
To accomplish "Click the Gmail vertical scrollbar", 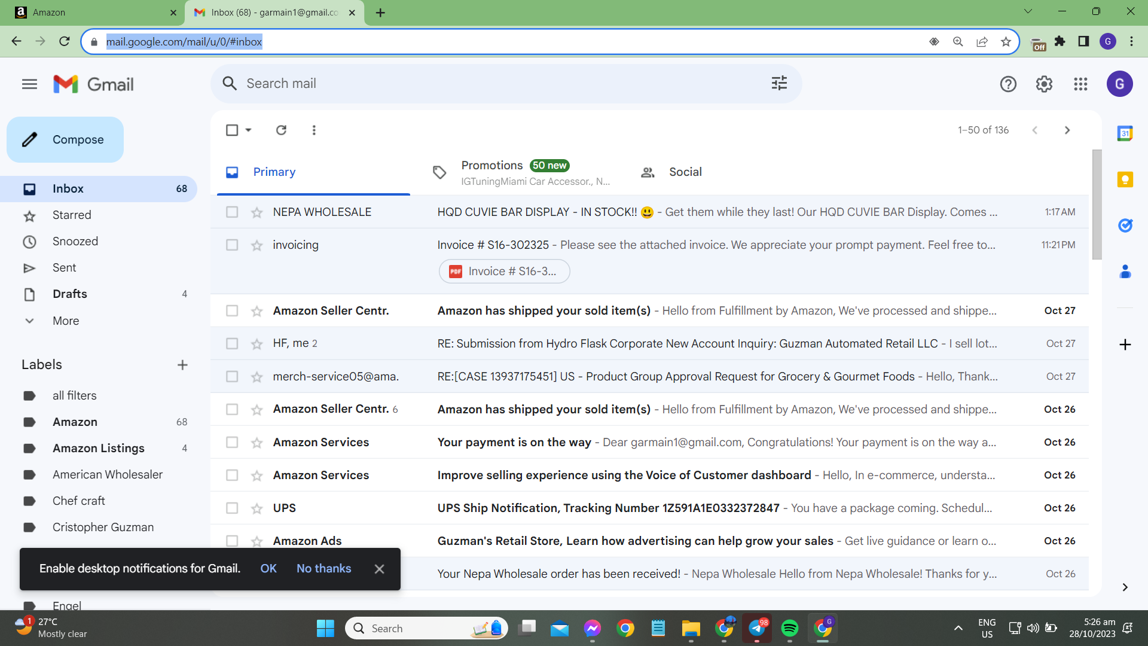I will (x=1097, y=205).
